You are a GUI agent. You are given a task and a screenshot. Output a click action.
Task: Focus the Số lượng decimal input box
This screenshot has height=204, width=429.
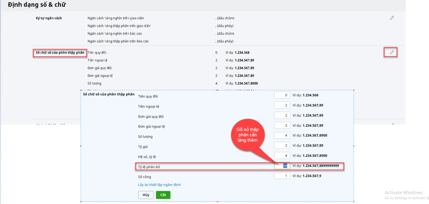point(282,136)
